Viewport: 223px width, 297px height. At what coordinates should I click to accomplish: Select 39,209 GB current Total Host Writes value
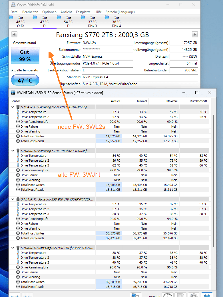[109, 282]
